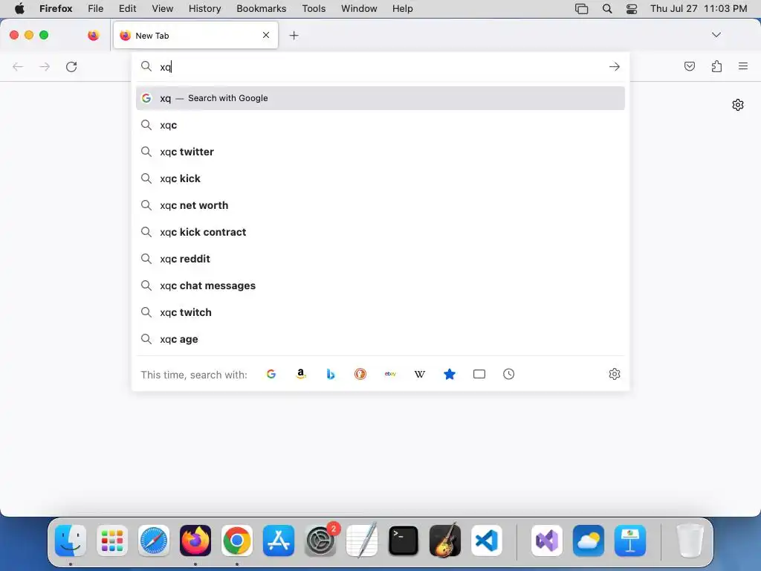This screenshot has width=761, height=571.
Task: Expand the list all tabs chevron
Action: coord(716,35)
